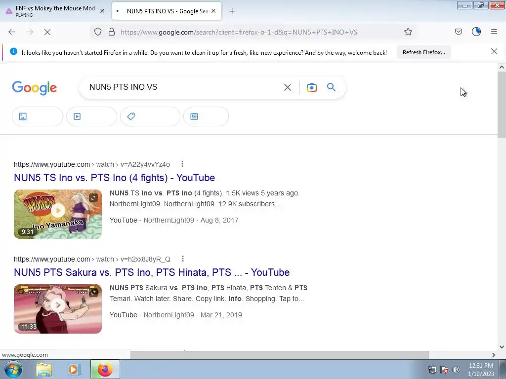The width and height of the screenshot is (506, 379).
Task: Dismiss the Firefox refresh notification bar
Action: (x=494, y=51)
